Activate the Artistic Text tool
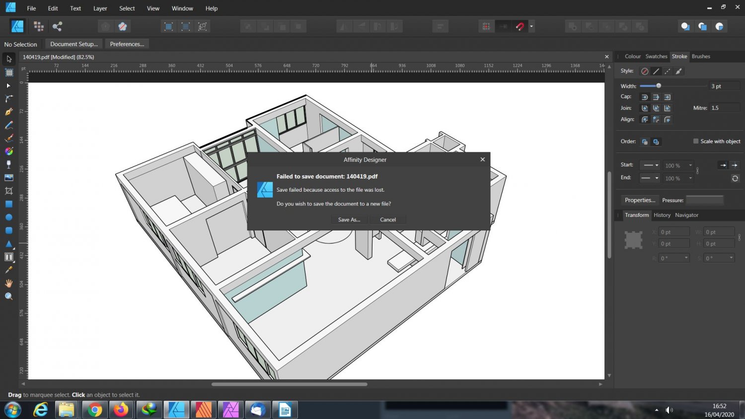Viewport: 745px width, 419px height. 8,257
